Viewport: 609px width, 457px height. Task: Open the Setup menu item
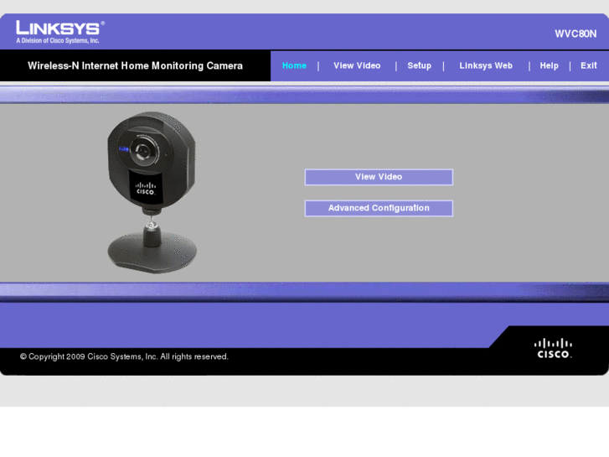click(419, 65)
